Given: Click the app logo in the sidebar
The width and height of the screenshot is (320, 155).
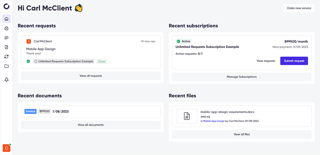Looking at the screenshot, I should [x=7, y=6].
